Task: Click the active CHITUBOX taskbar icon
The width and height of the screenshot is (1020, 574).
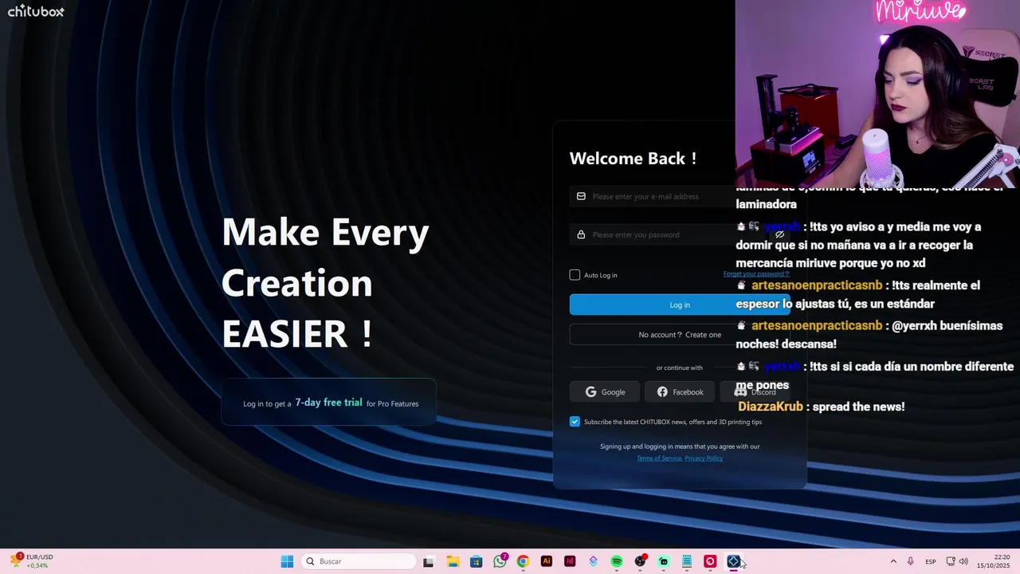Action: 733,561
